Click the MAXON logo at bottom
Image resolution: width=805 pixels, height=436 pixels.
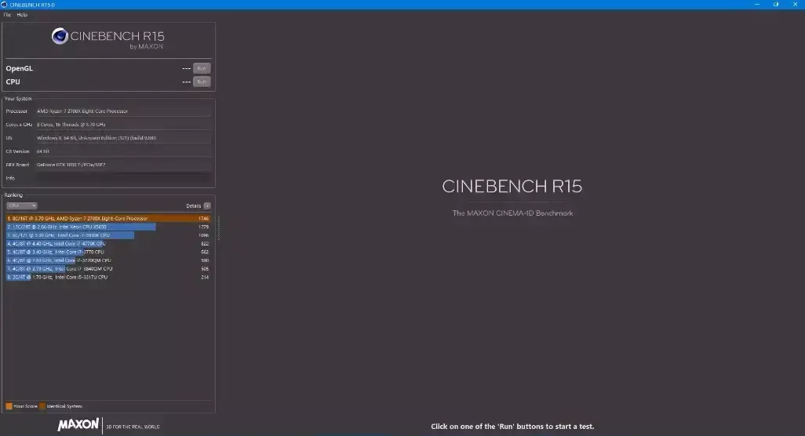[x=78, y=425]
